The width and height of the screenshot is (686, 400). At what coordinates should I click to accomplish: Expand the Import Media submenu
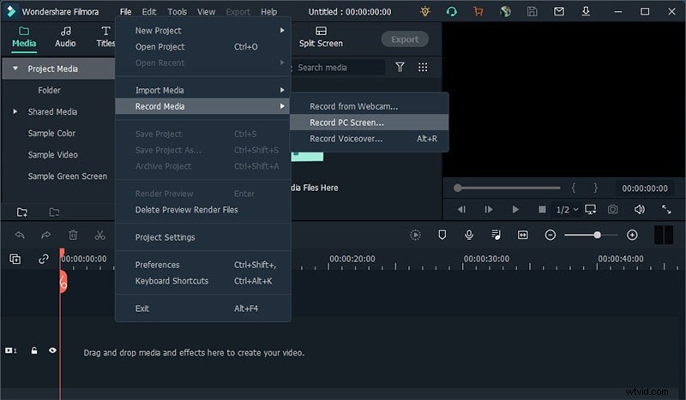click(203, 90)
